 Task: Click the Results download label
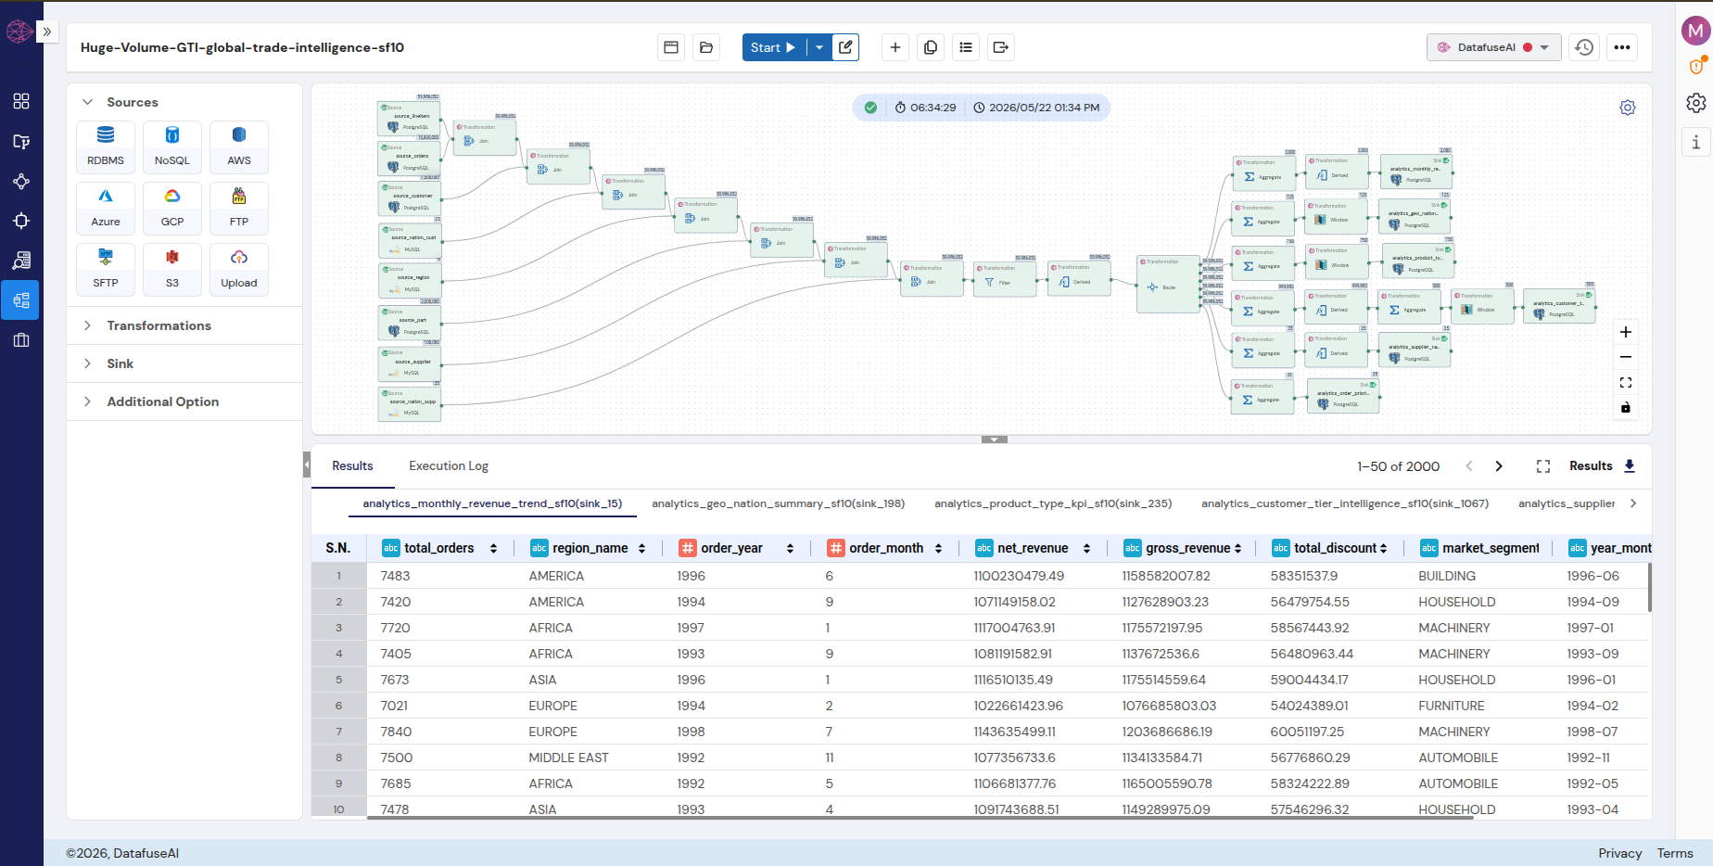tap(1591, 466)
